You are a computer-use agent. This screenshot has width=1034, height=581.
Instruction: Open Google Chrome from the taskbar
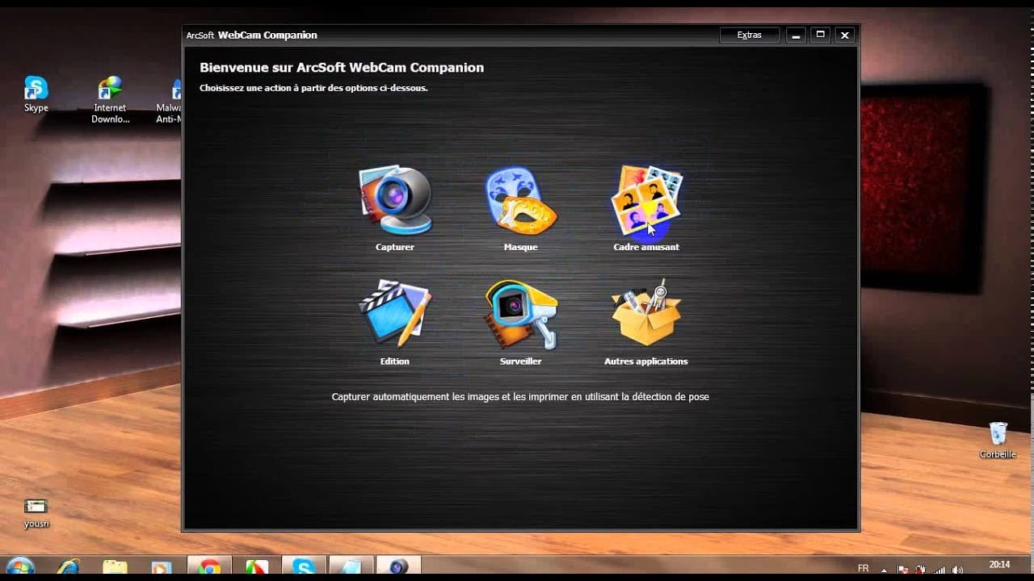[210, 566]
